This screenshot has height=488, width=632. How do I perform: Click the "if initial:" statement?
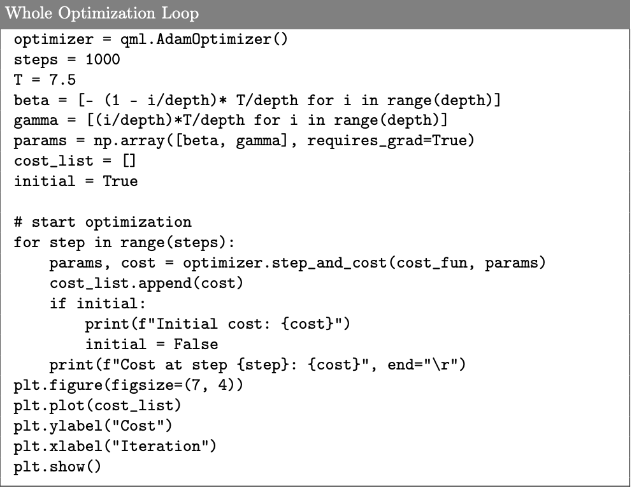click(x=94, y=304)
